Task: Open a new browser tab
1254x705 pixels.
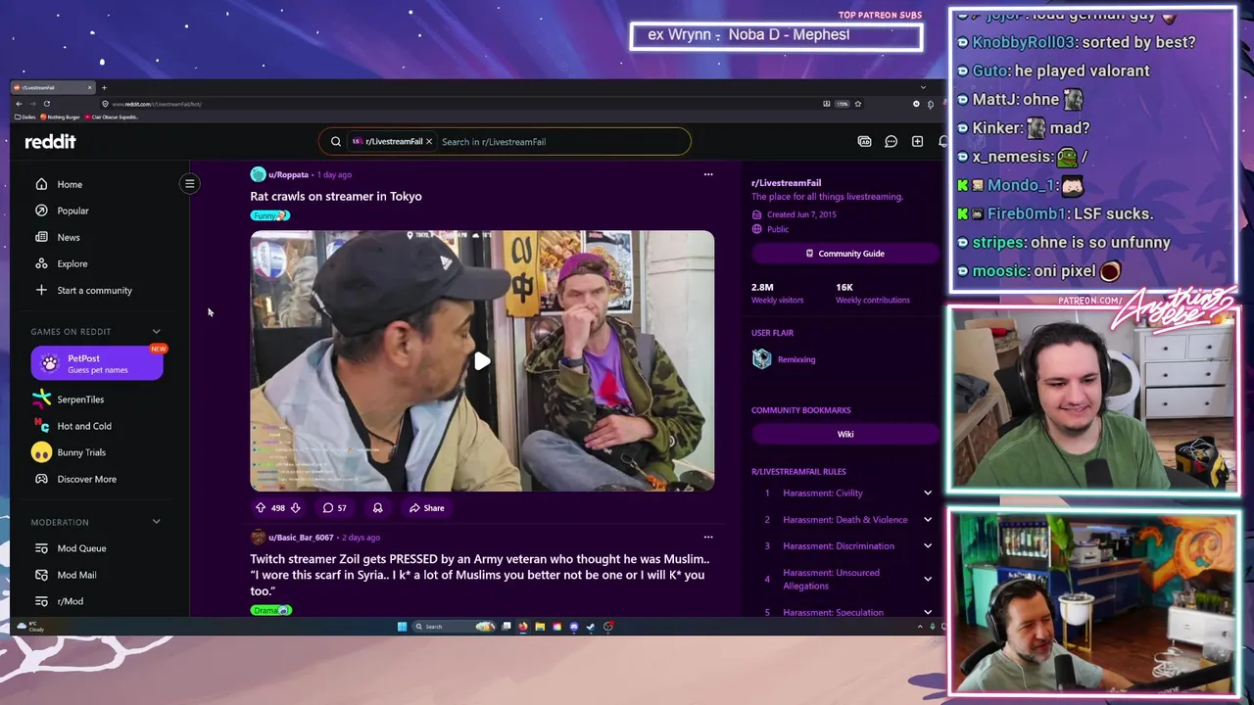Action: pyautogui.click(x=104, y=88)
